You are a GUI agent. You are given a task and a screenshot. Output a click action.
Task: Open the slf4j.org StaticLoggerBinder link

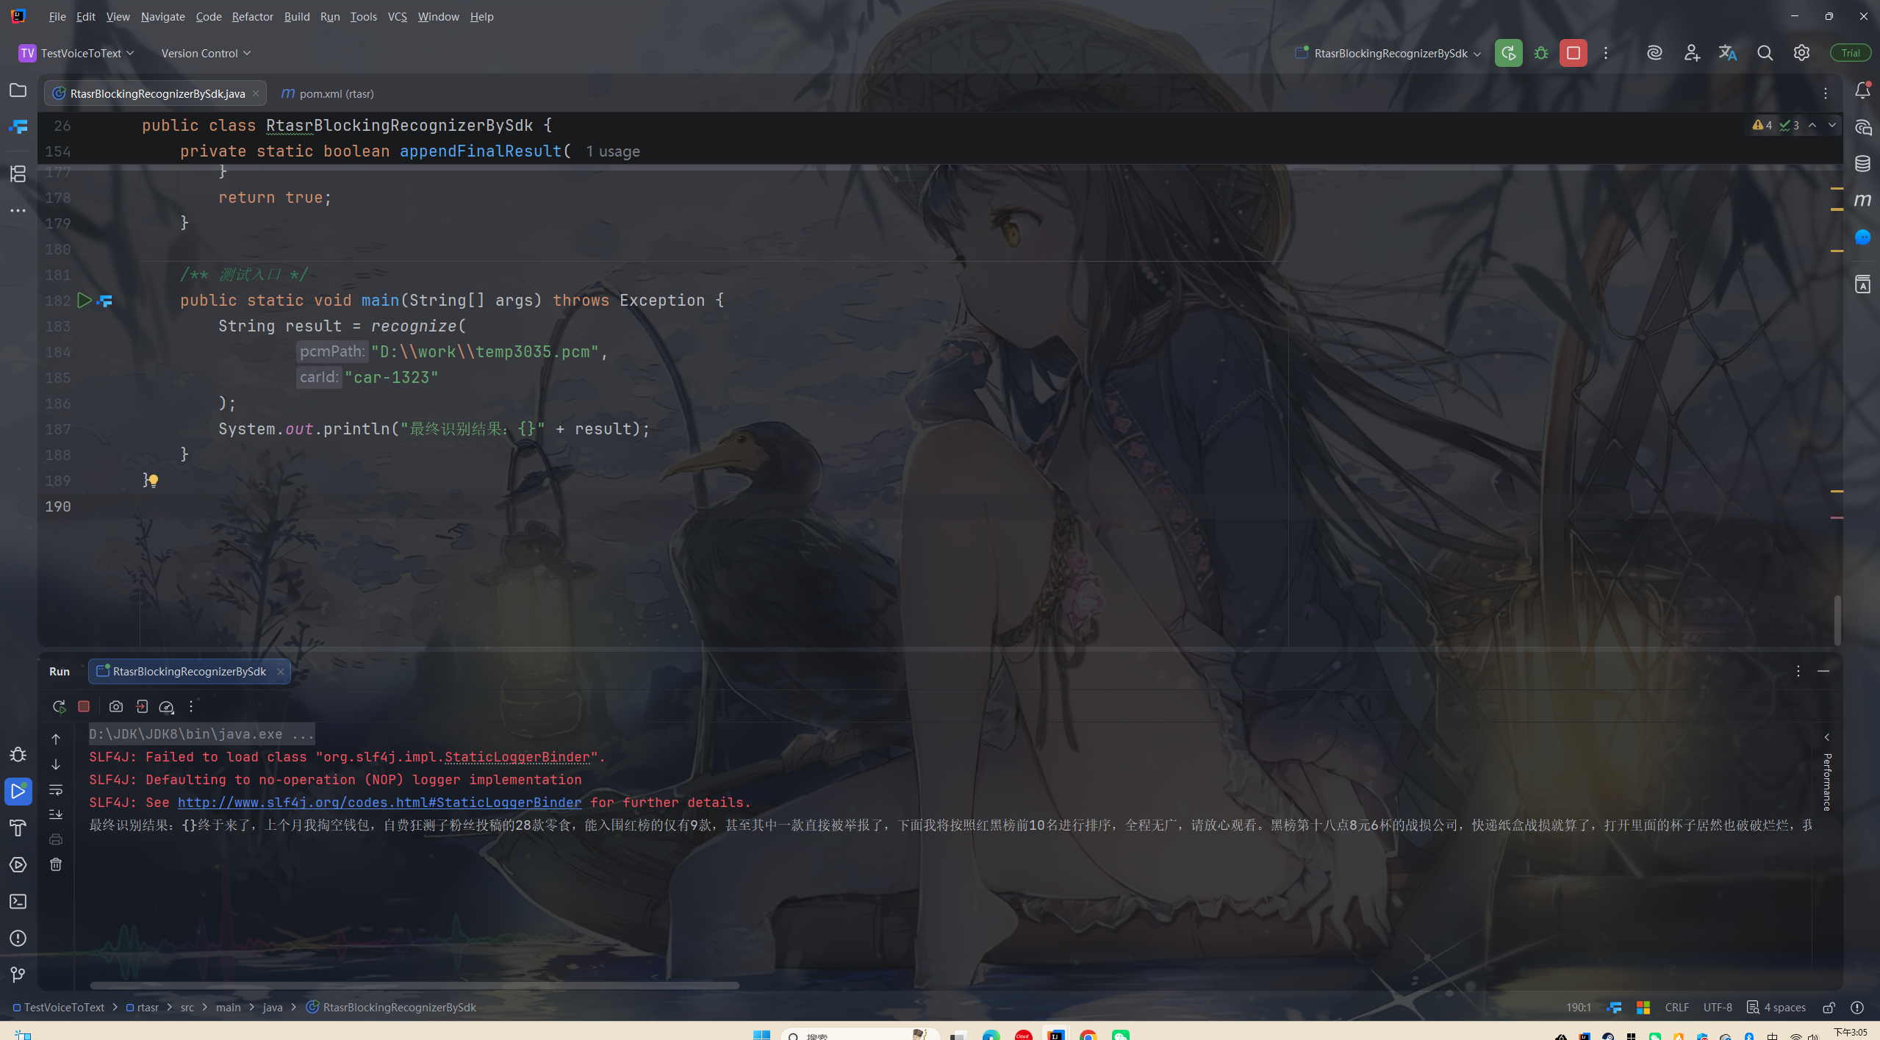[x=379, y=803]
